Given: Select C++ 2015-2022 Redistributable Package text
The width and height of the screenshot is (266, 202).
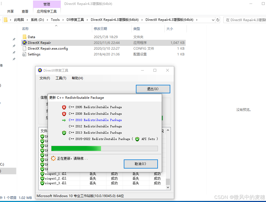Looking at the screenshot, I should pos(99,139).
